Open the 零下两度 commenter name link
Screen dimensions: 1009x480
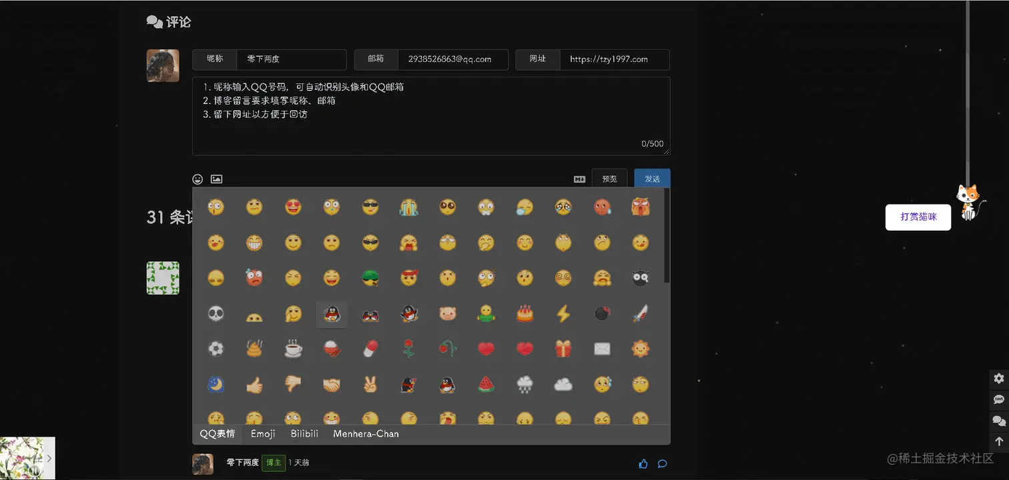[243, 463]
